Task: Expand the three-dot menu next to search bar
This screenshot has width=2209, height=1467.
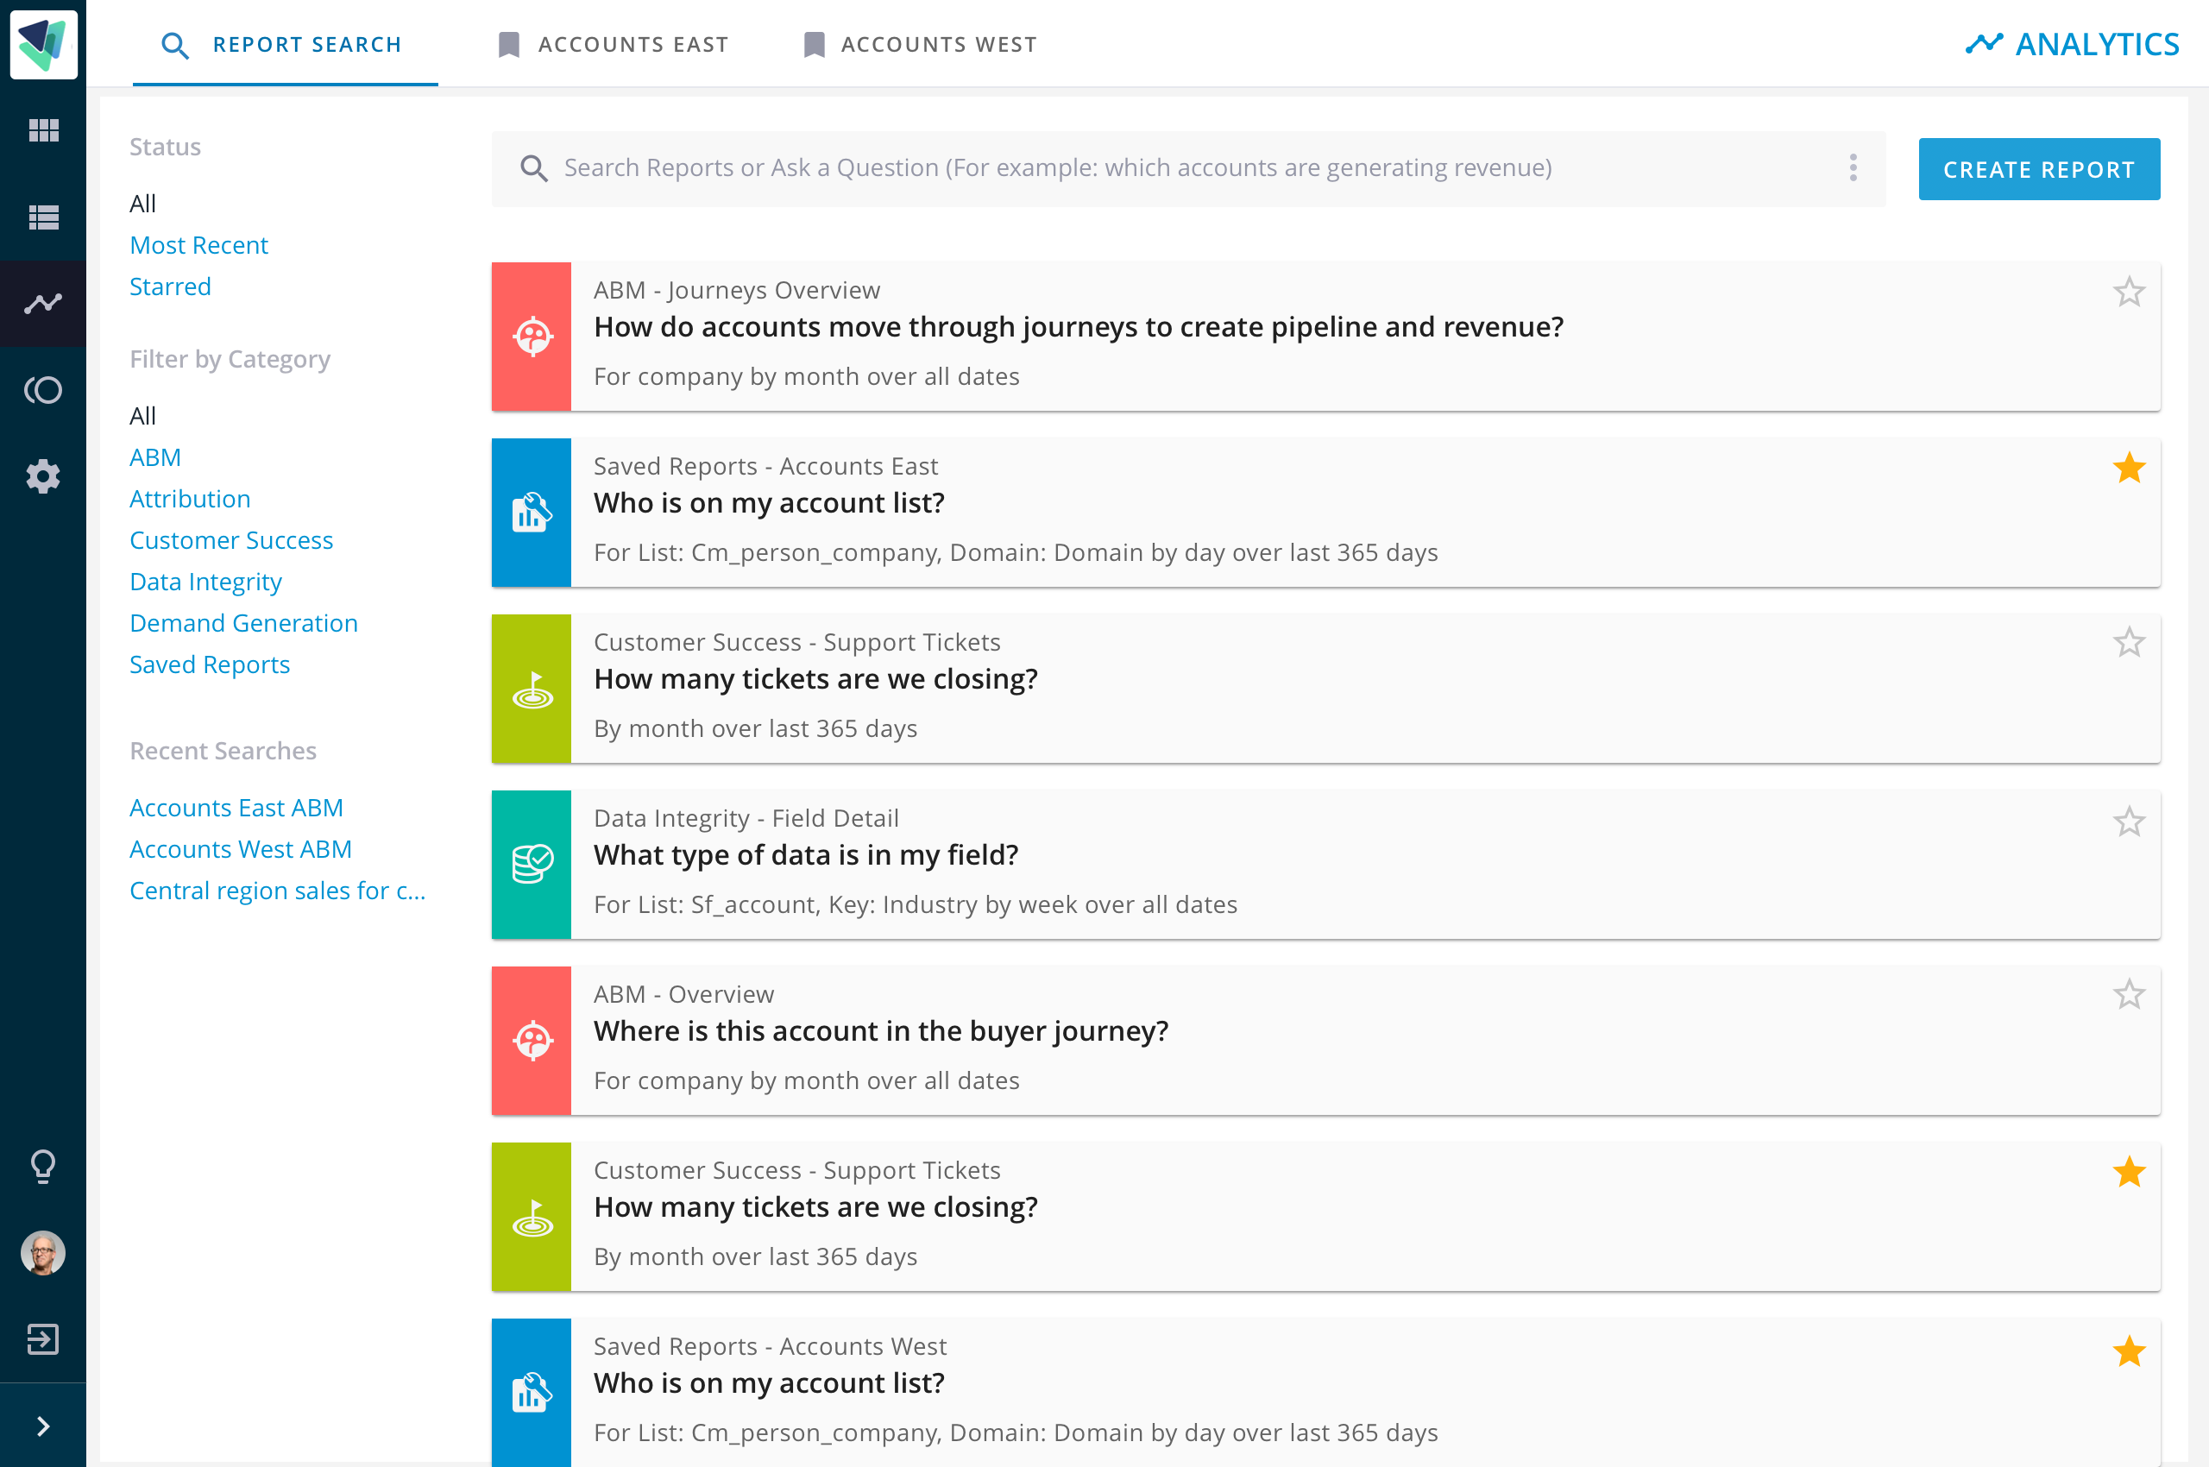Action: coord(1853,167)
